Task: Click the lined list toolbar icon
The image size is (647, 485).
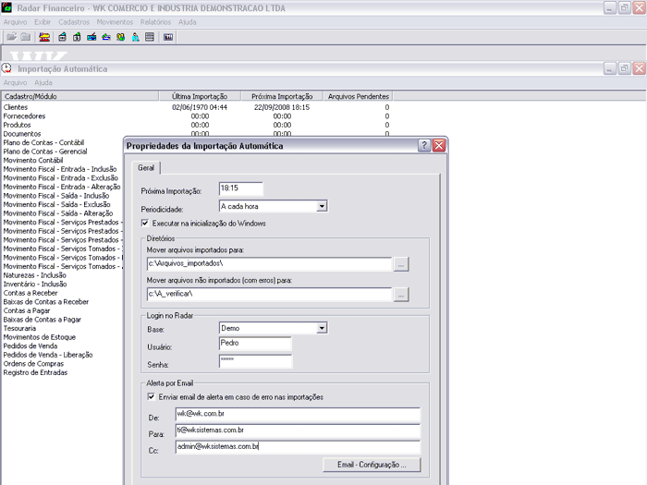Action: point(150,38)
